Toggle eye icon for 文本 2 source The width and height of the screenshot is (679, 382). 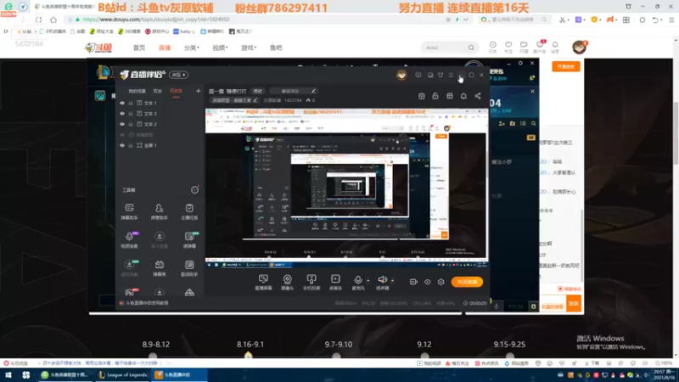(x=122, y=124)
